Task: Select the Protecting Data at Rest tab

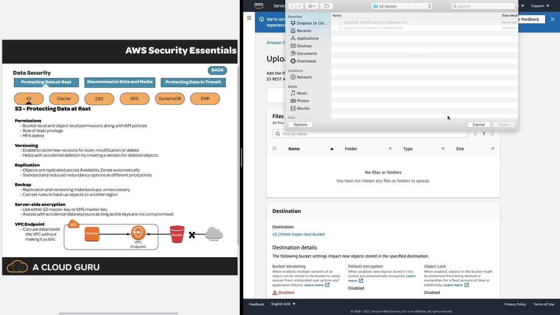Action: click(x=46, y=82)
